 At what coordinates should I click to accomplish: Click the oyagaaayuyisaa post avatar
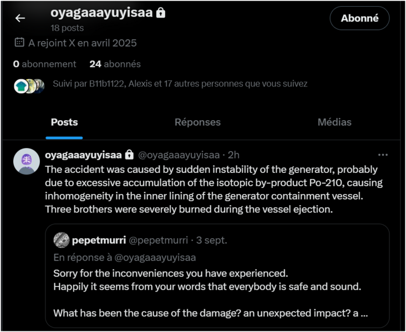26,161
